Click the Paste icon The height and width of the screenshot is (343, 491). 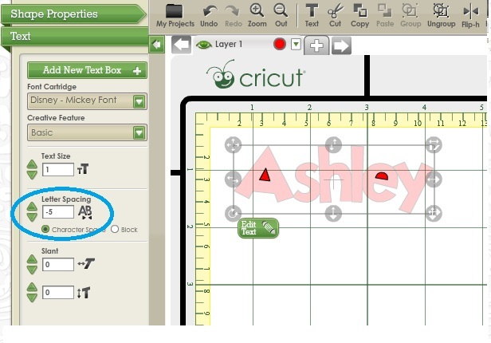coord(385,15)
